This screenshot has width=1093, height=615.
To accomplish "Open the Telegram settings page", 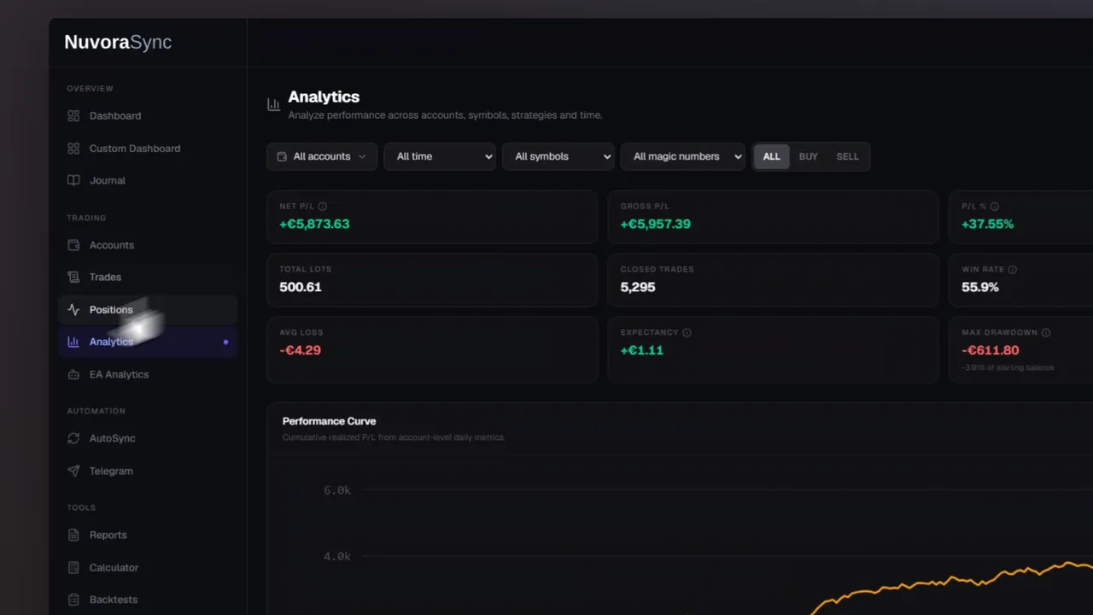I will (x=147, y=471).
